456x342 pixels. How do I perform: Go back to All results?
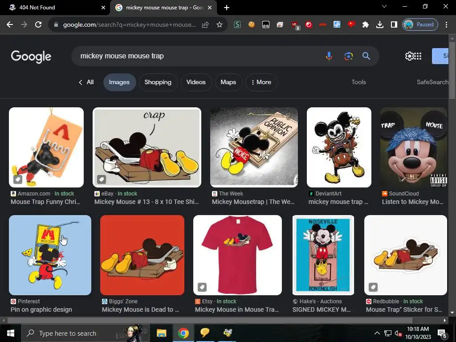pyautogui.click(x=86, y=82)
